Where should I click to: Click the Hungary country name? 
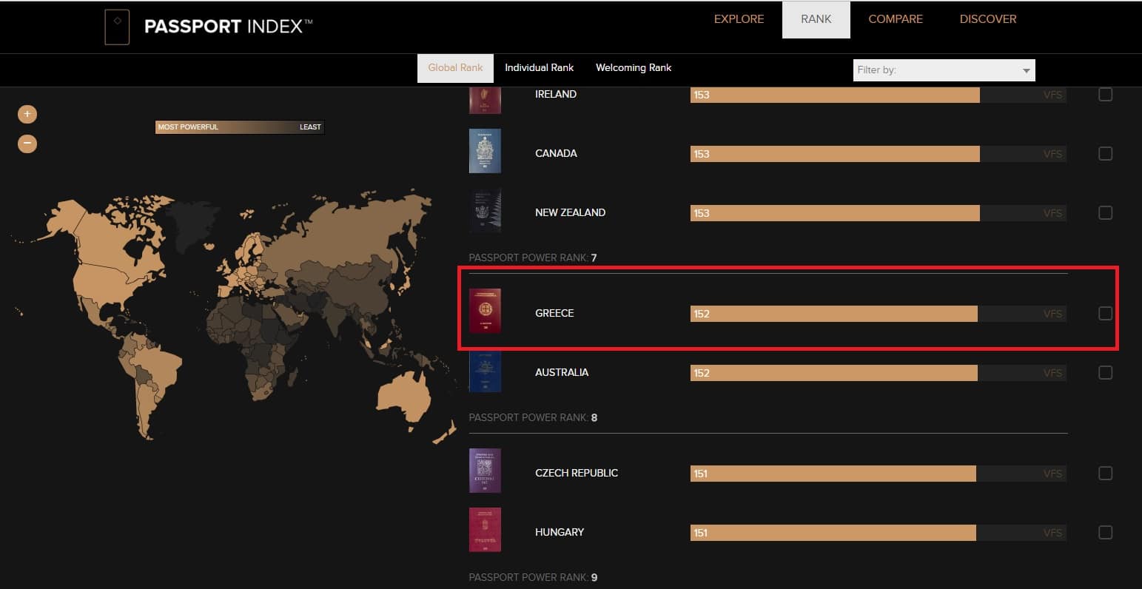pyautogui.click(x=560, y=532)
